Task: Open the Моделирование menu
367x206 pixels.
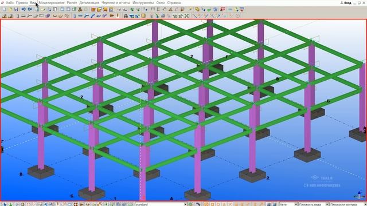Action: click(x=51, y=3)
